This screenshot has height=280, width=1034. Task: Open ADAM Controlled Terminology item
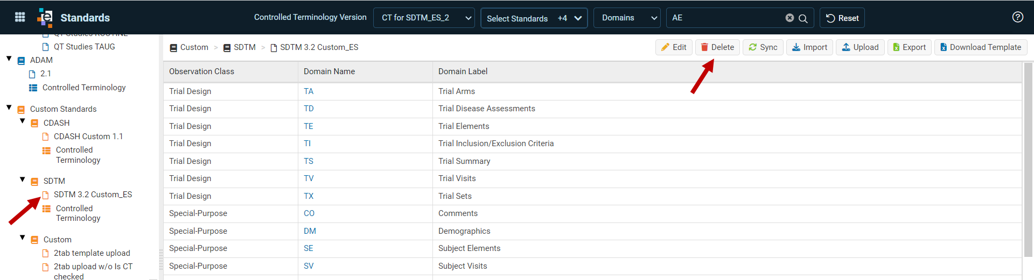point(84,88)
